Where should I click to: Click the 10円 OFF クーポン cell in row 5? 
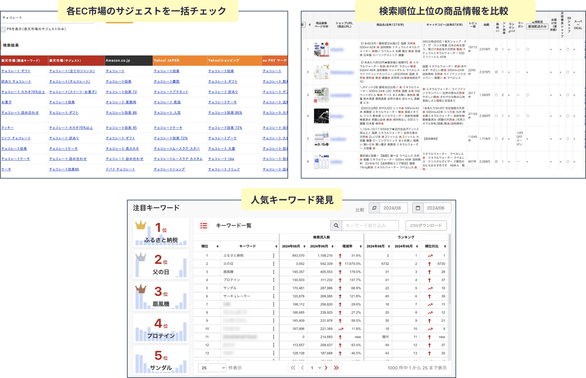click(520, 139)
